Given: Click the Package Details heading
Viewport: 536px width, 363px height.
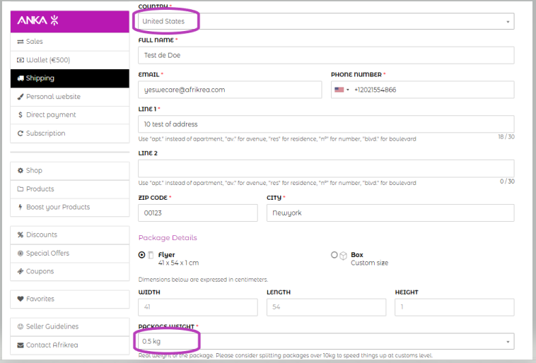Looking at the screenshot, I should click(x=168, y=238).
